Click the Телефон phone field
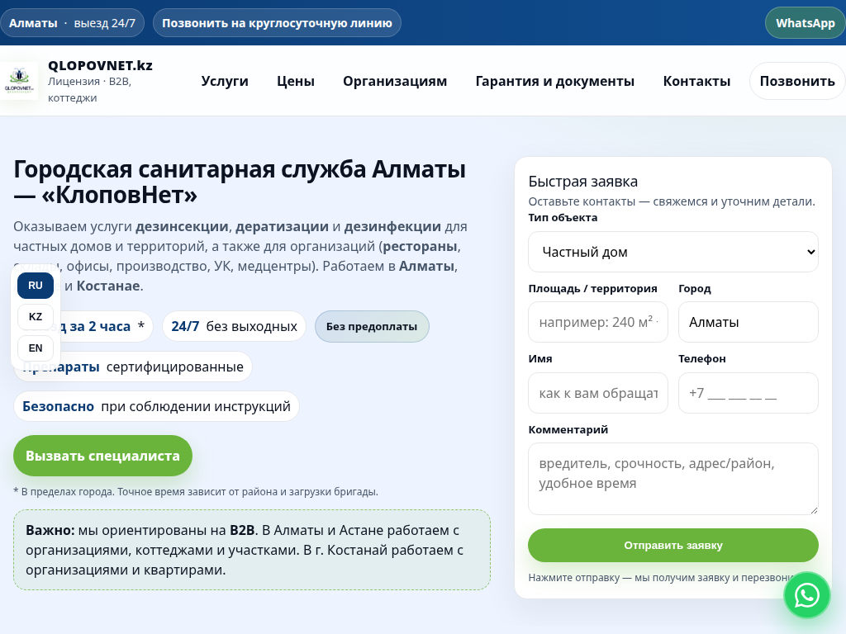846x634 pixels. (748, 393)
